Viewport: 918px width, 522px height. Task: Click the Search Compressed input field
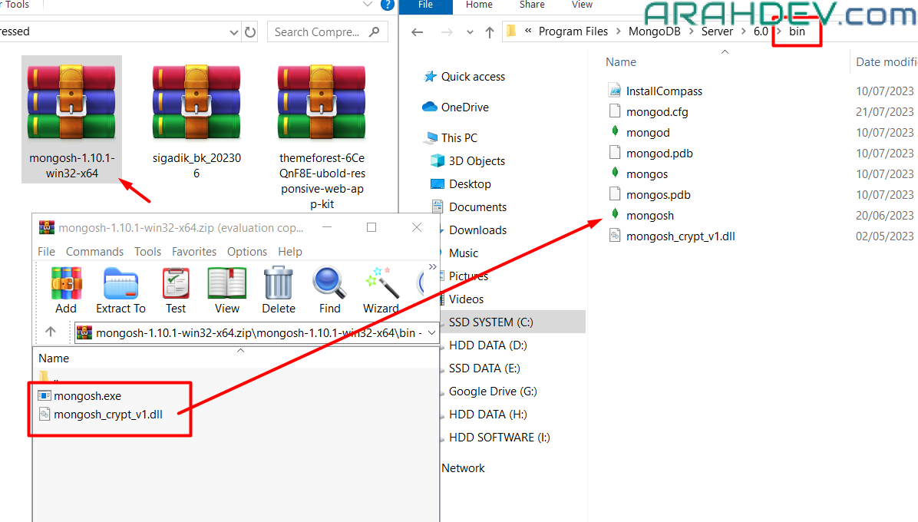(x=319, y=32)
